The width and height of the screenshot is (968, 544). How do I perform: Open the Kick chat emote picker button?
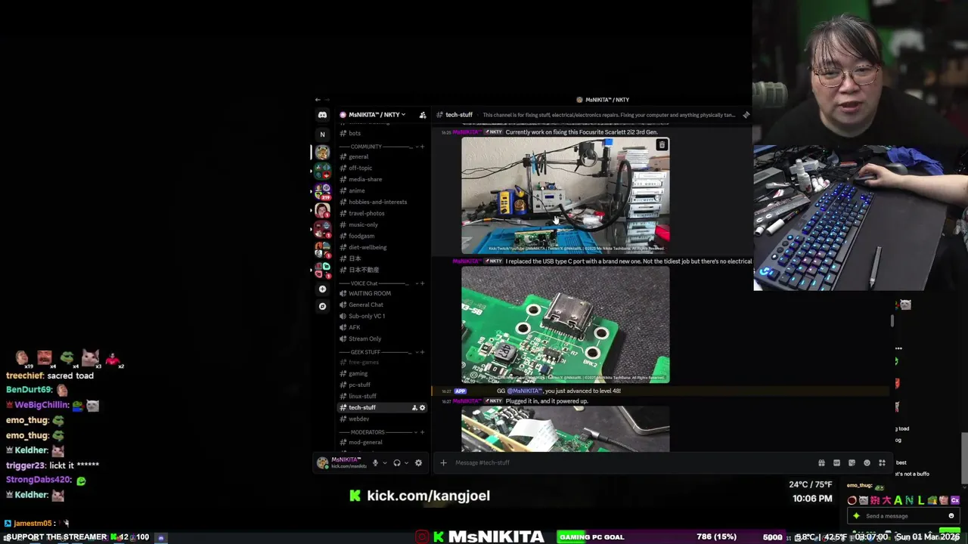(x=951, y=516)
